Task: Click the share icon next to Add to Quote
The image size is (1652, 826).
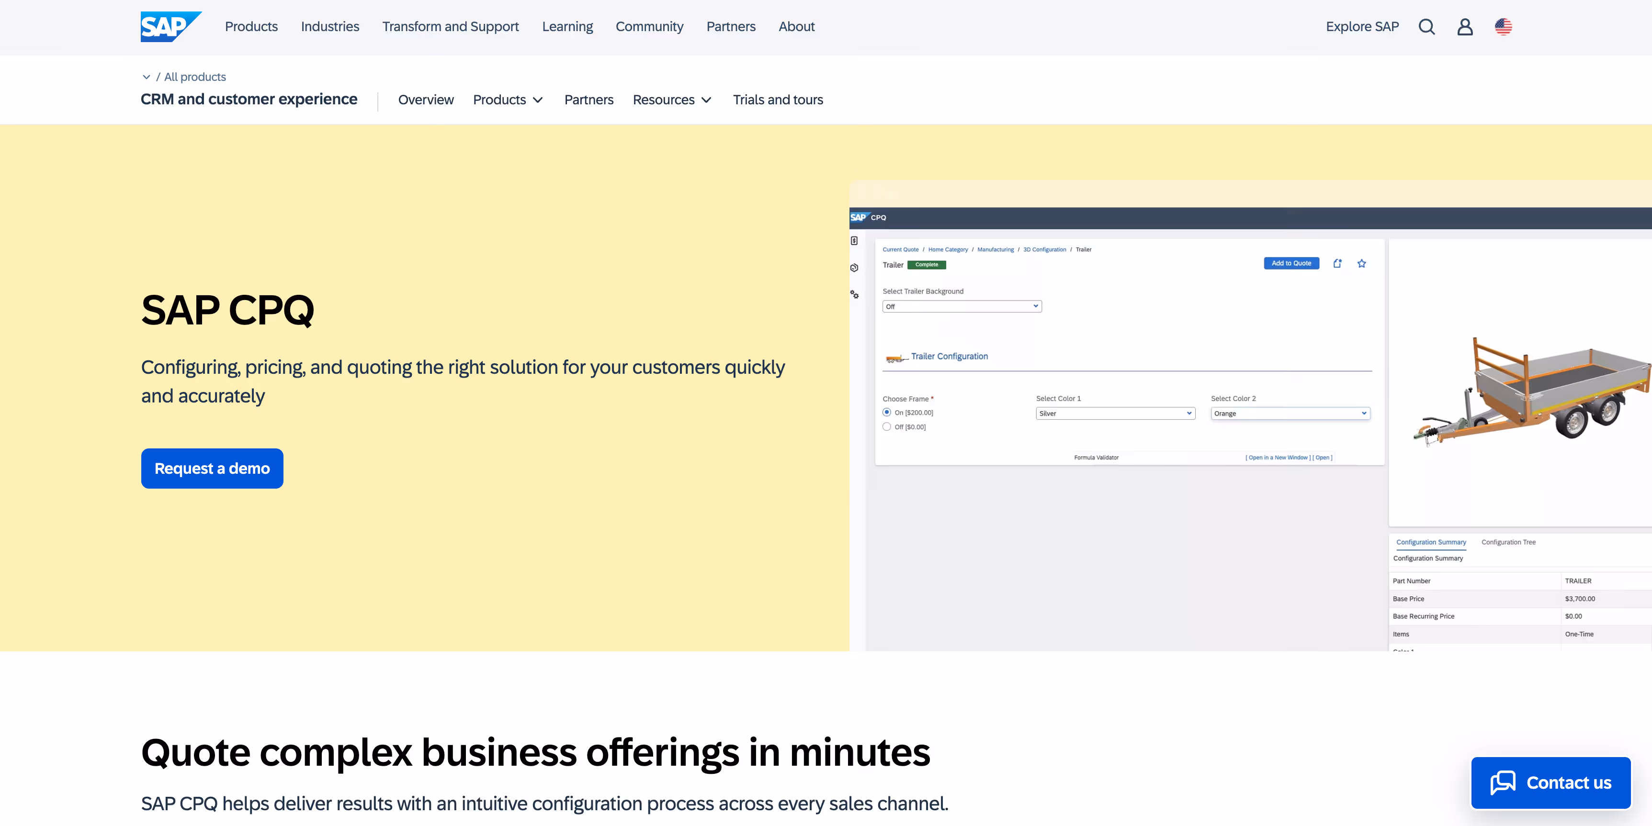Action: click(1337, 263)
